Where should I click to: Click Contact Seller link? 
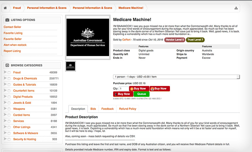pyautogui.click(x=12, y=27)
